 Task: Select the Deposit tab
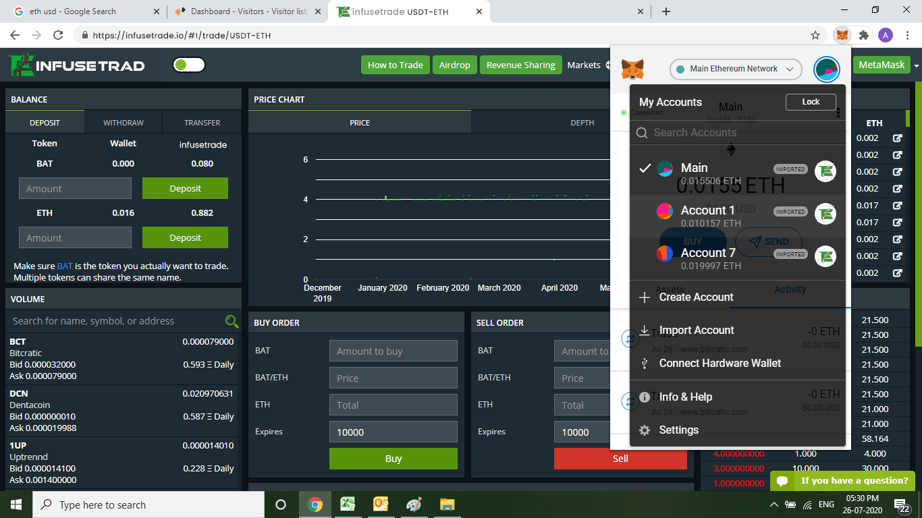(x=45, y=123)
